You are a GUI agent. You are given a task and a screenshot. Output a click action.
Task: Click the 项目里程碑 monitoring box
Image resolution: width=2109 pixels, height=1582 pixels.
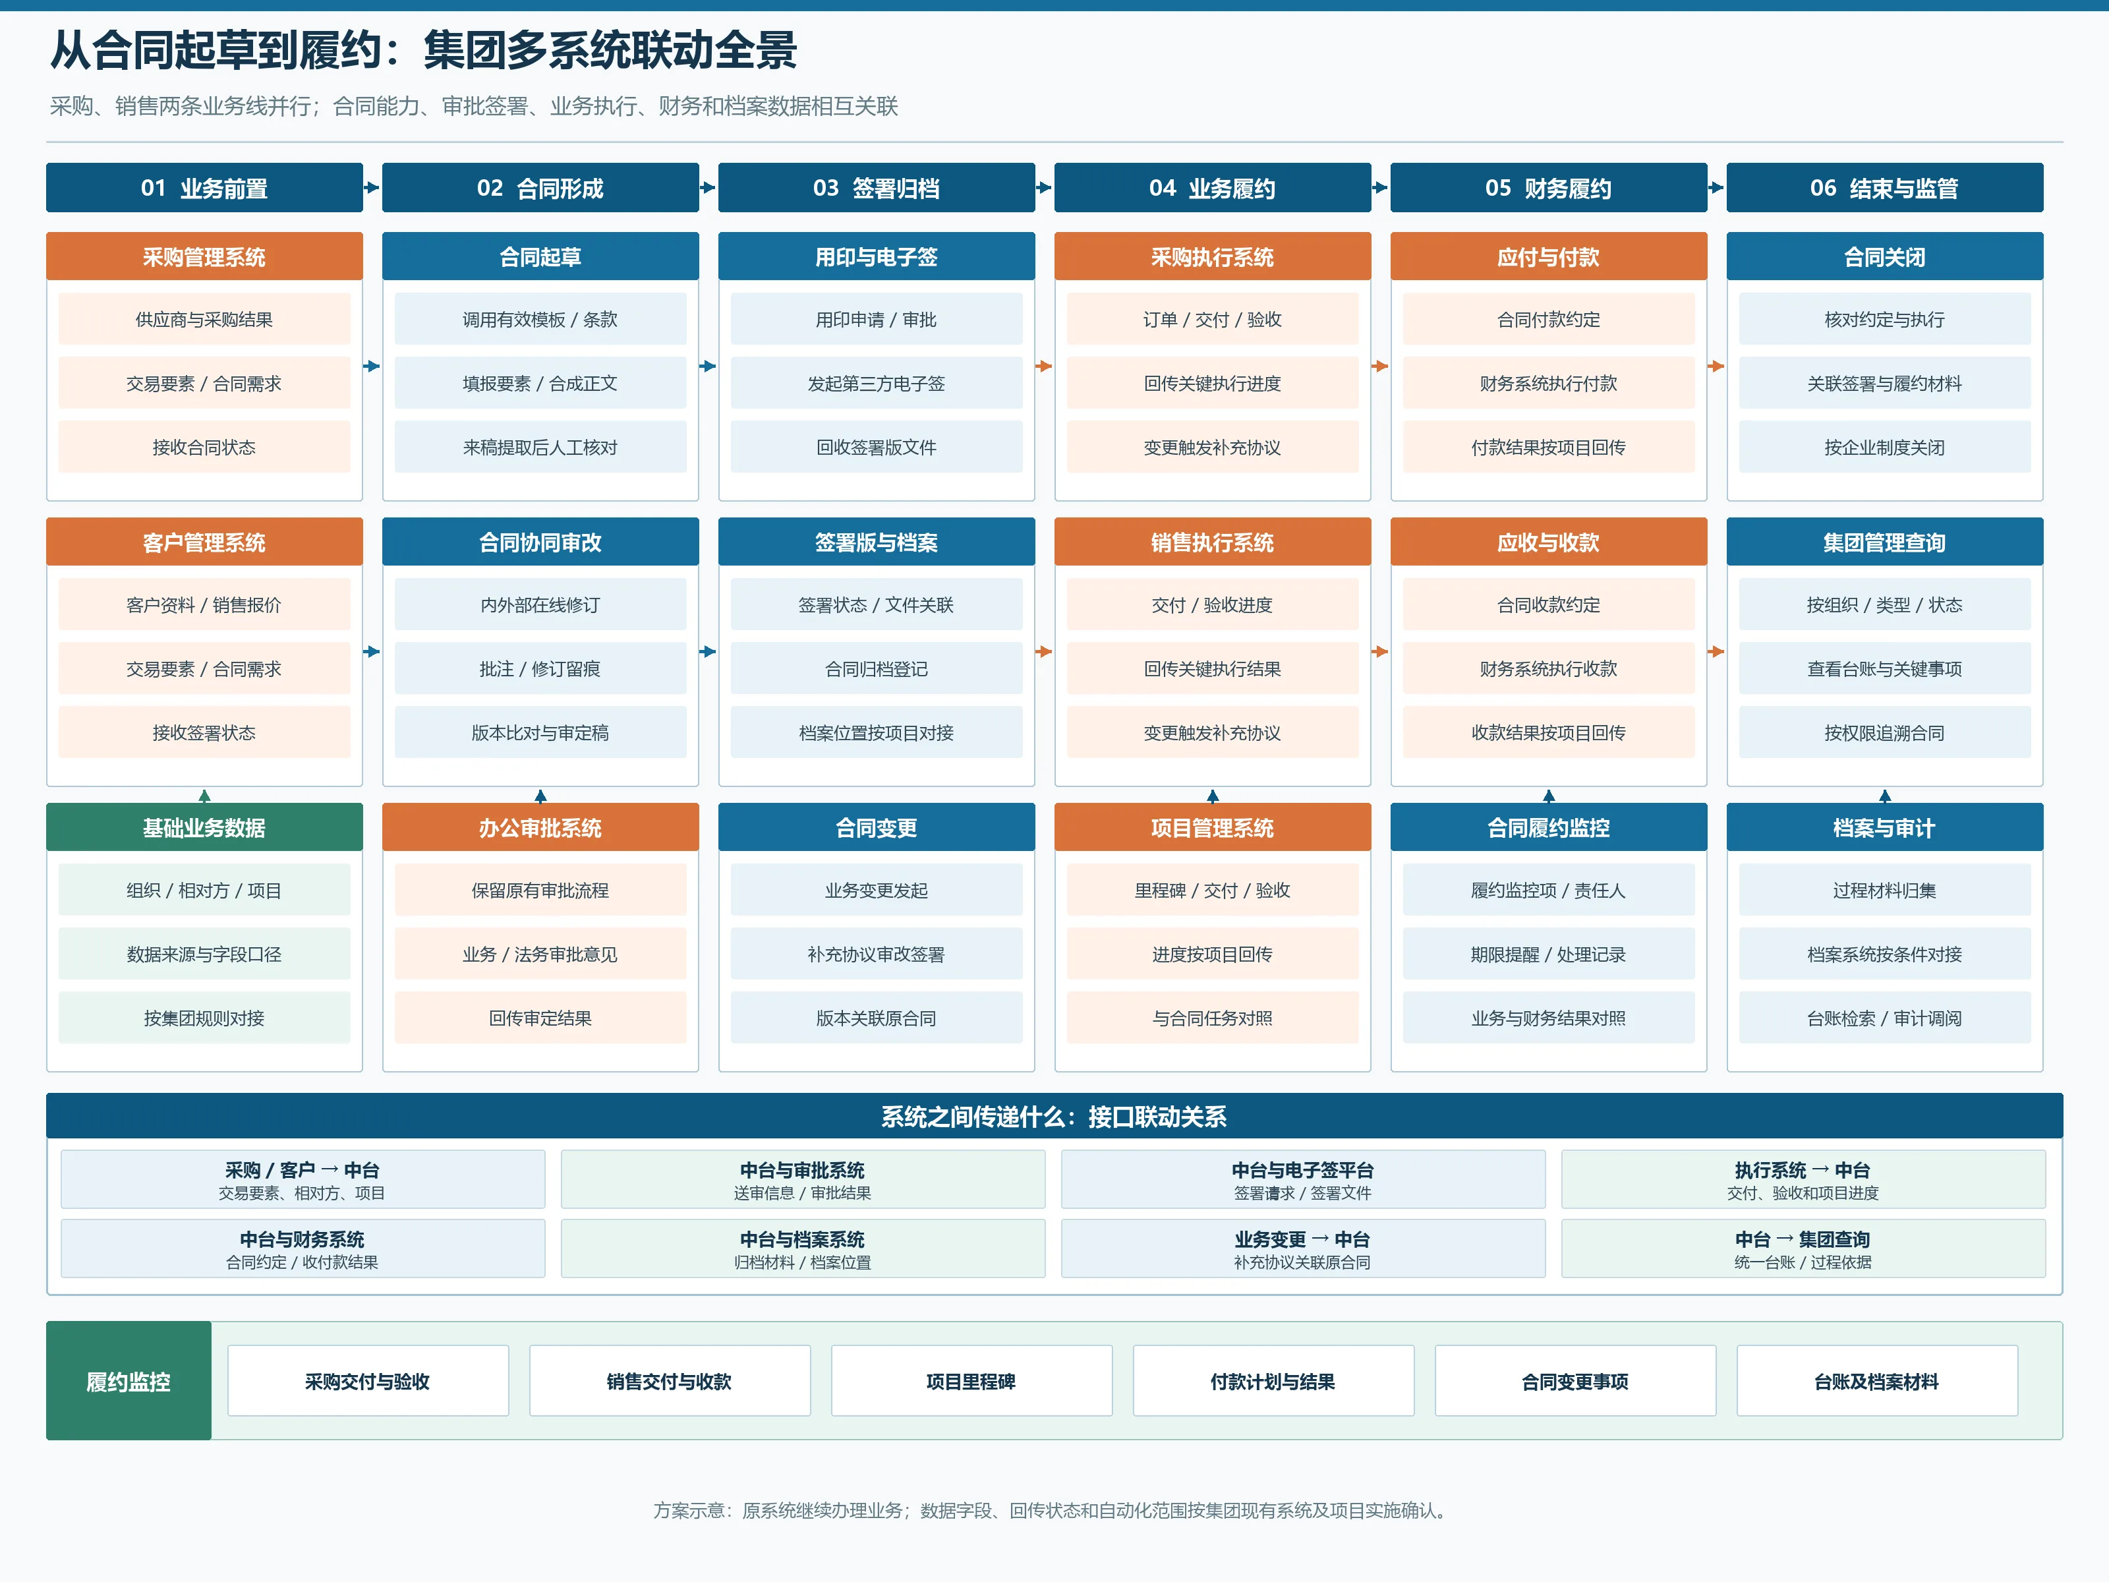coord(971,1381)
